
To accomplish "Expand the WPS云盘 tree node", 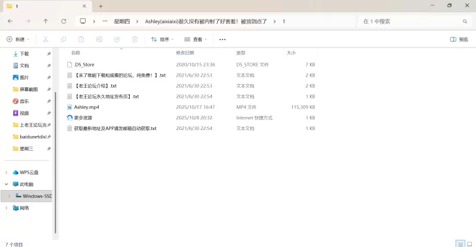I will [x=7, y=172].
